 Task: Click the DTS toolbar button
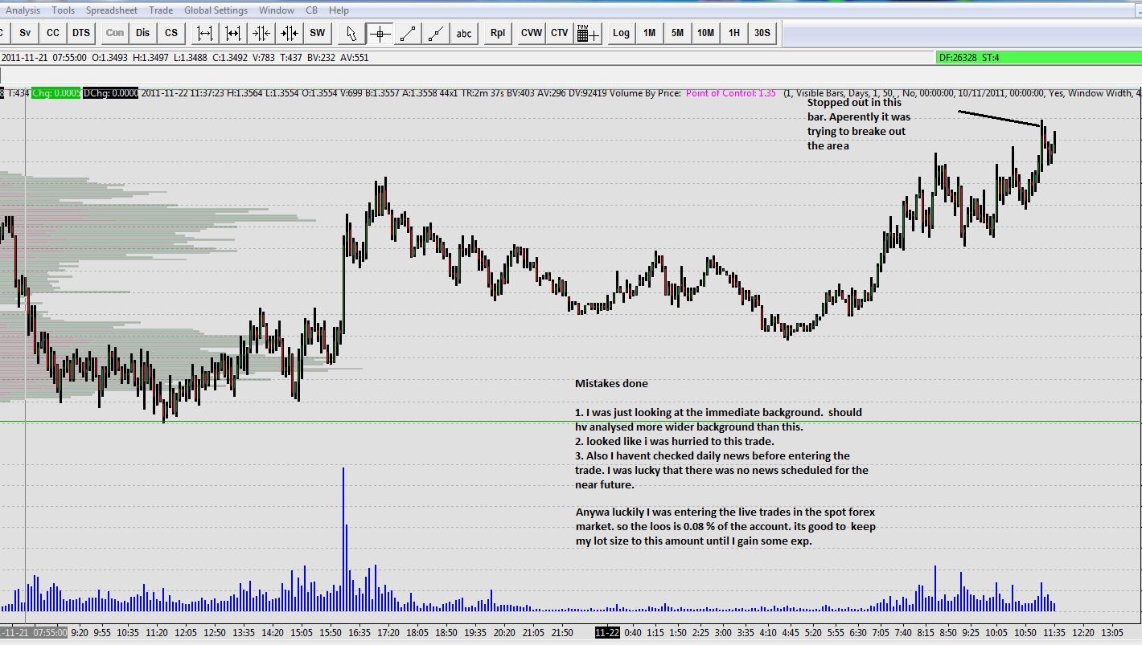81,33
